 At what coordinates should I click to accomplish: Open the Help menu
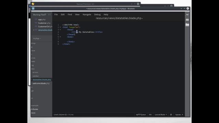[106, 14]
